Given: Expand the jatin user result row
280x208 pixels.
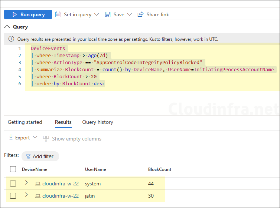Looking at the screenshot, I should tap(26, 195).
